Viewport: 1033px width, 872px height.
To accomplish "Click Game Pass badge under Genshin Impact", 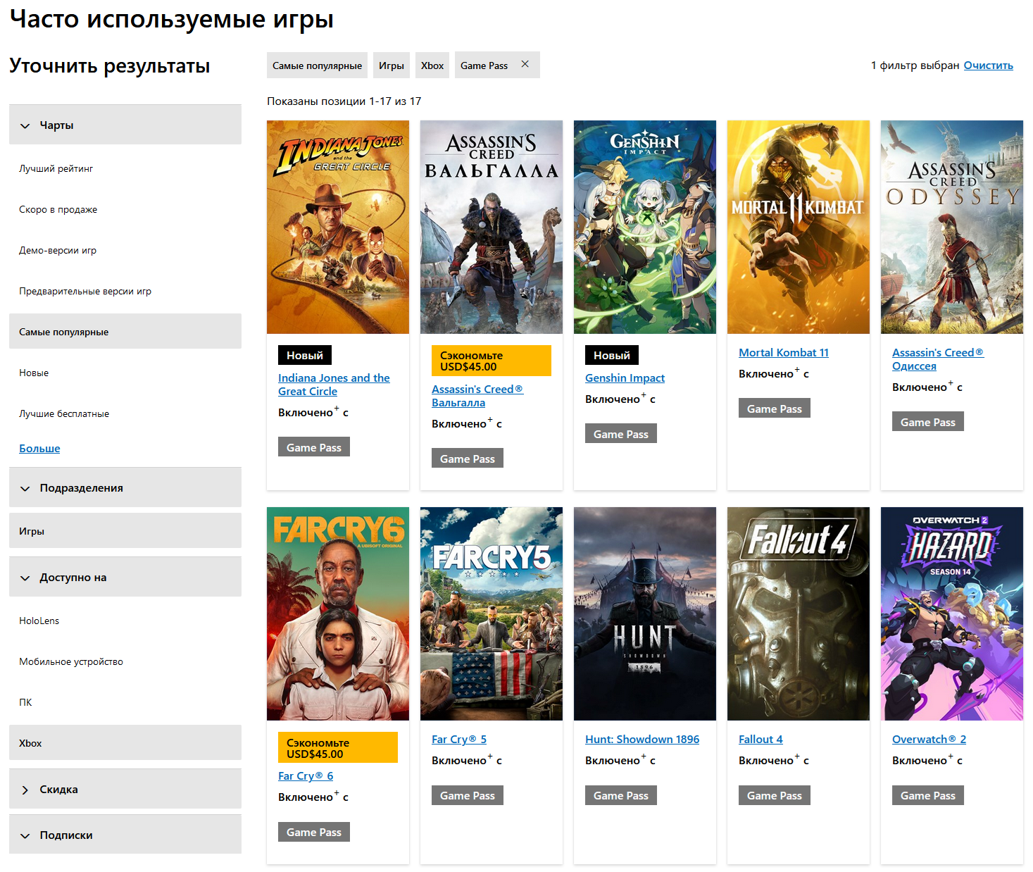I will 621,434.
